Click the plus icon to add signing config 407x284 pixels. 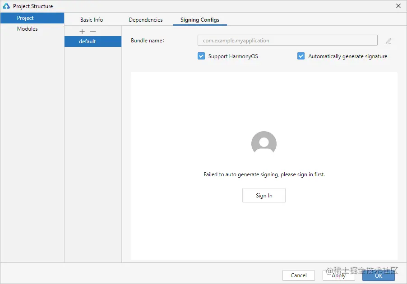(x=82, y=32)
